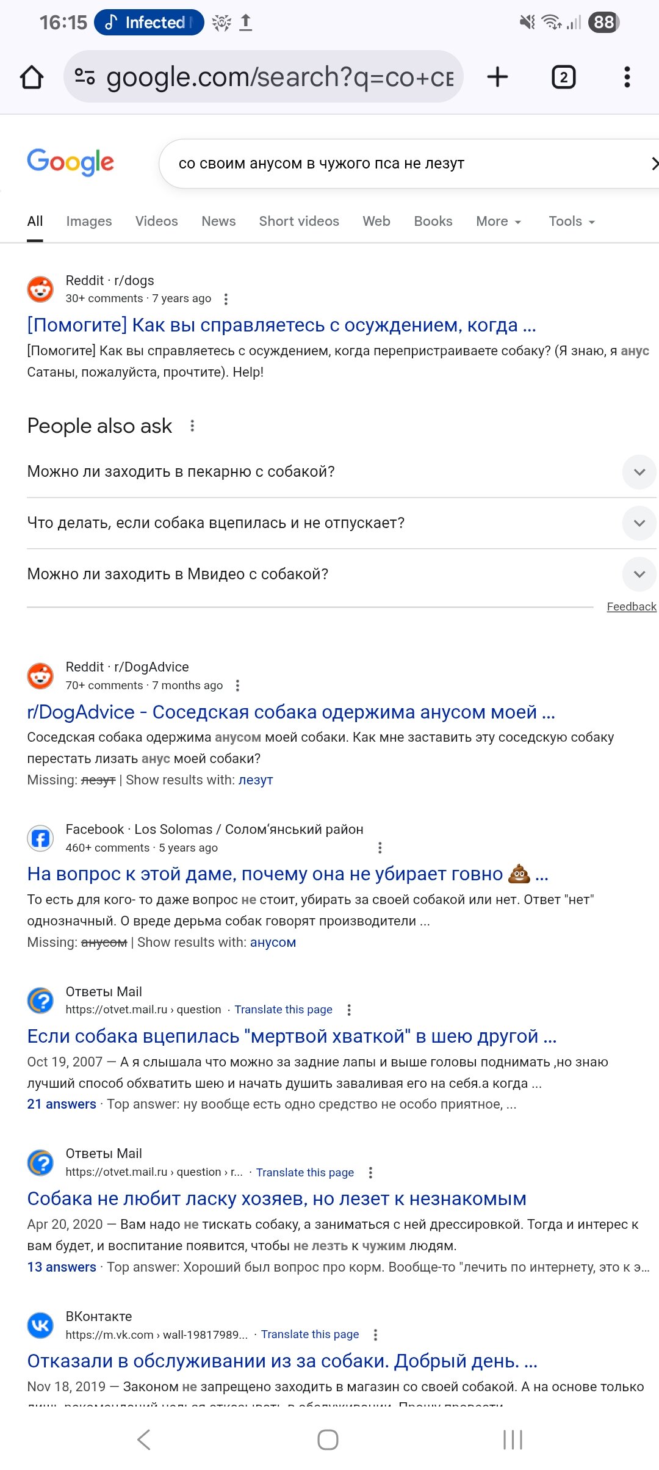Switch to the Short videos tab
The image size is (659, 1470).
tap(299, 222)
